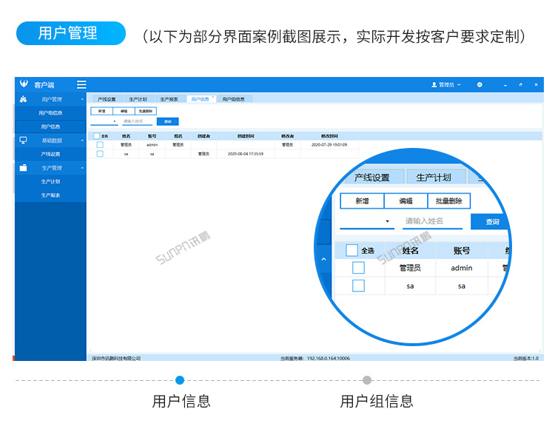Collapse the 生产管理 sidebar section arrow
The width and height of the screenshot is (555, 429).
(82, 168)
